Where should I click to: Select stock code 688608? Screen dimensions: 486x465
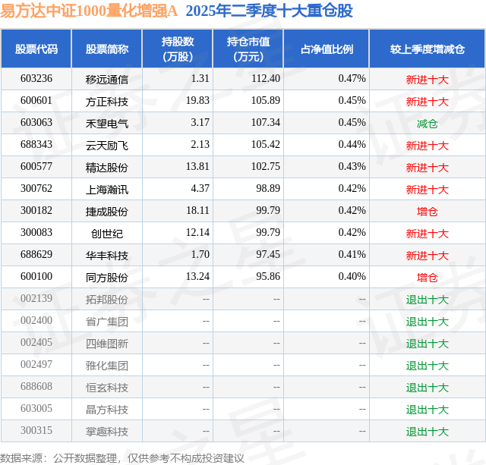point(36,386)
